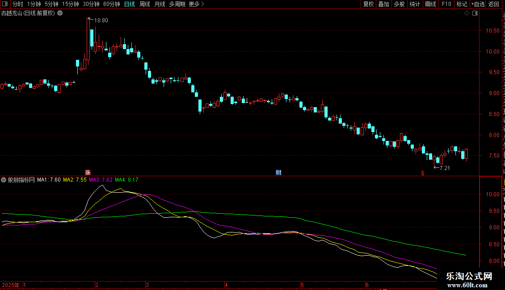The width and height of the screenshot is (505, 290).
Task: Click the MA3: 7.62 value label
Action: (x=101, y=180)
